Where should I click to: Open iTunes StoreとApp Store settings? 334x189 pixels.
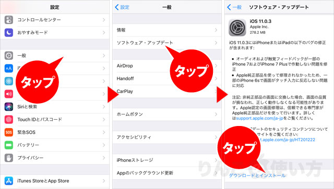click(x=55, y=181)
